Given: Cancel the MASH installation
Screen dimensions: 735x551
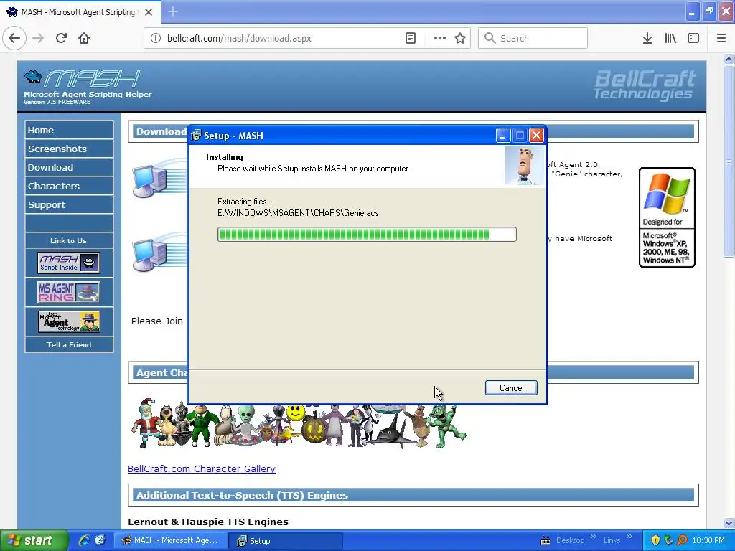Looking at the screenshot, I should 511,388.
